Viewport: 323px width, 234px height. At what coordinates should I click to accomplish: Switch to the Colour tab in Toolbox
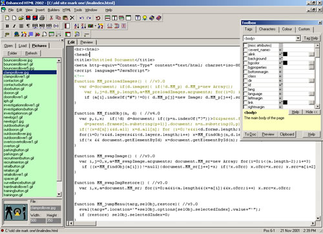click(x=287, y=29)
